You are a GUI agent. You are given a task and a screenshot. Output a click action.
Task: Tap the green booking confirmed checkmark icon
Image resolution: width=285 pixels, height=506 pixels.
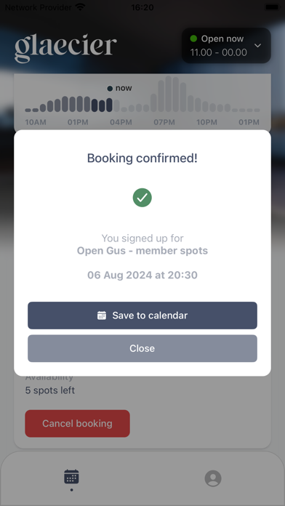pos(142,198)
